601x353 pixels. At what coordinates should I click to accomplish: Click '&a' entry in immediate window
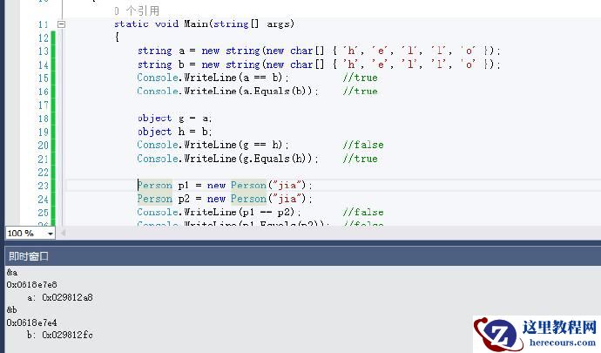click(x=12, y=273)
